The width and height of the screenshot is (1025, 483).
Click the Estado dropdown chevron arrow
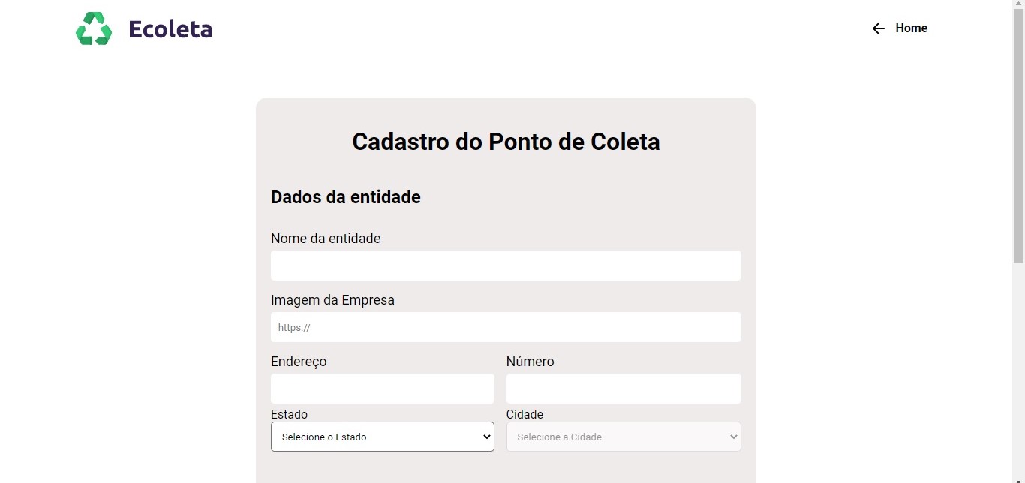click(486, 436)
